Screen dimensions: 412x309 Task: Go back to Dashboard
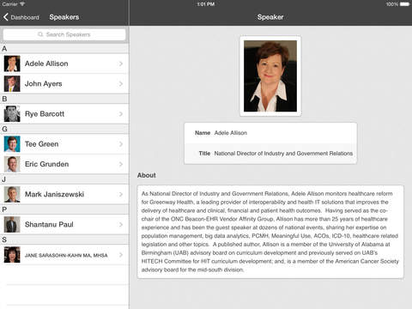tap(21, 17)
